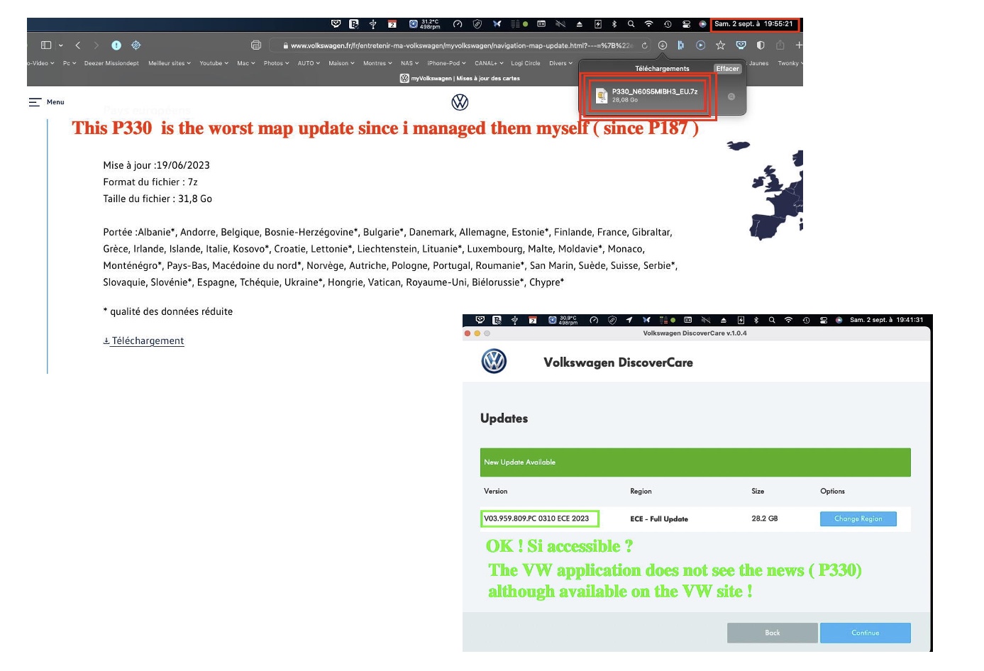
Task: Click the half-shaded shield icon in Safari toolbar
Action: pyautogui.click(x=761, y=45)
